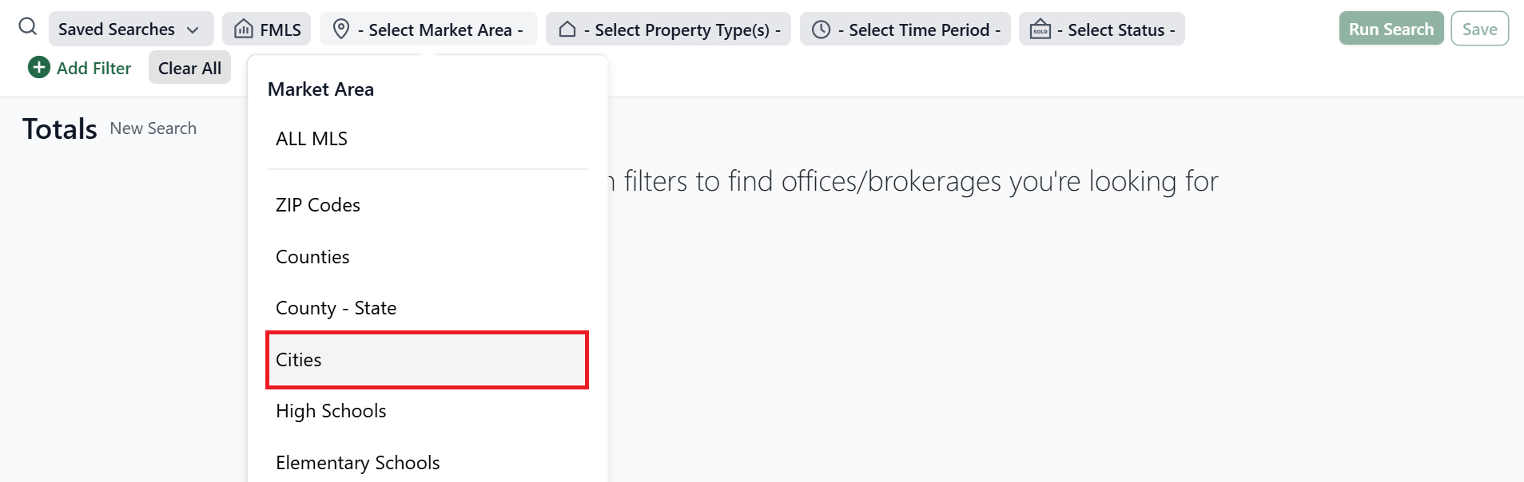Click the sold-tag icon on Select Status

tap(1040, 29)
